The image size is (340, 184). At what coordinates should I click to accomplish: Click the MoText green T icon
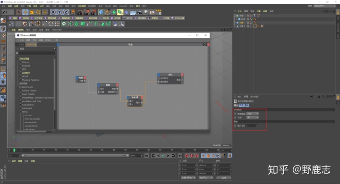(96, 24)
